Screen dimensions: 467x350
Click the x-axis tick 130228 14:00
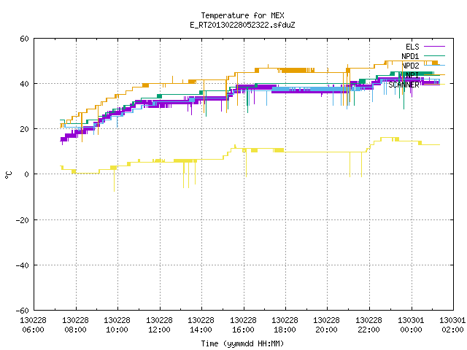pyautogui.click(x=201, y=324)
